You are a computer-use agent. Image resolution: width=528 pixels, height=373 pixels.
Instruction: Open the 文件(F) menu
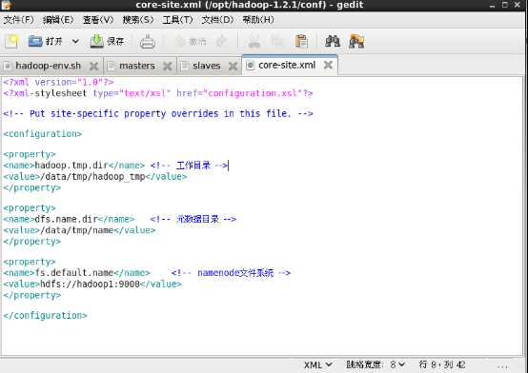(19, 20)
